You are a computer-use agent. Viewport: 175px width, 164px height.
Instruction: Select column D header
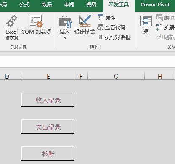(x=11, y=76)
